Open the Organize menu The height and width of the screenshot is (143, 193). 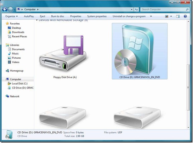point(11,16)
